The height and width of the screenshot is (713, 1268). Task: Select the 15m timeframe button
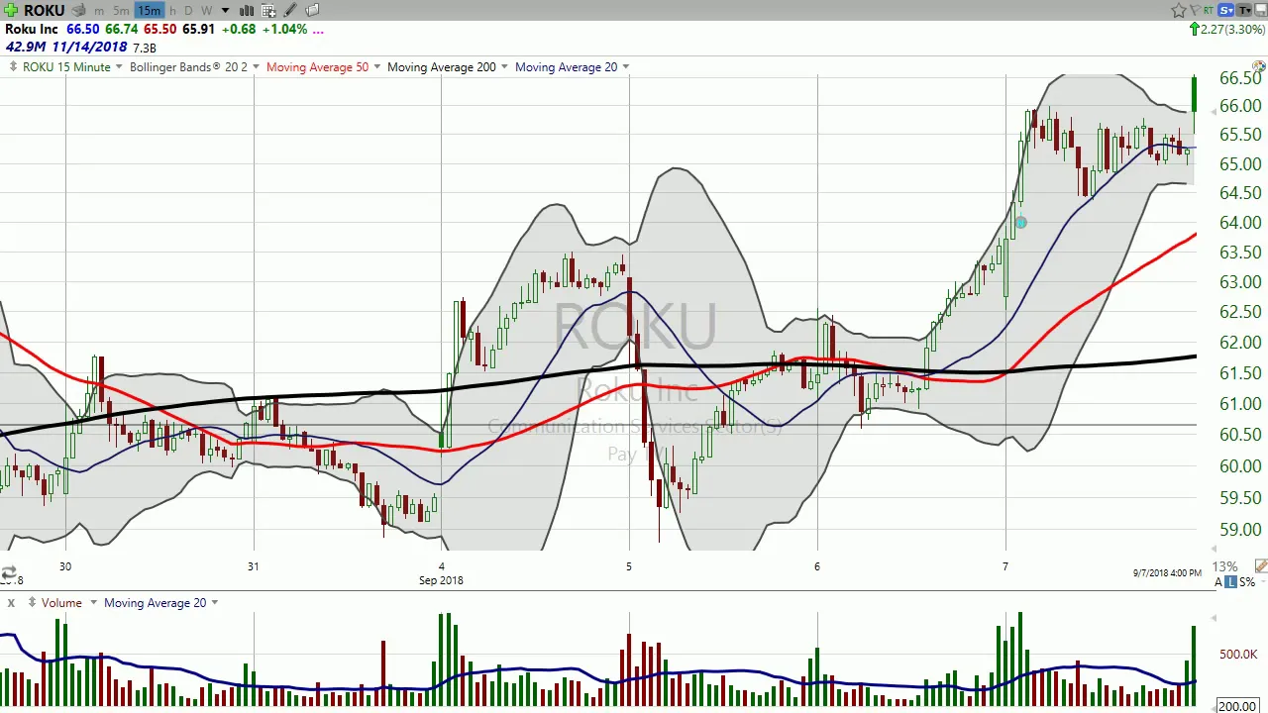(149, 10)
